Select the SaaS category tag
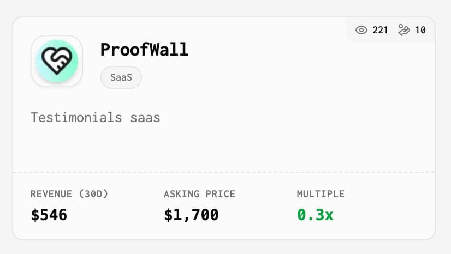The height and width of the screenshot is (254, 451). [121, 77]
